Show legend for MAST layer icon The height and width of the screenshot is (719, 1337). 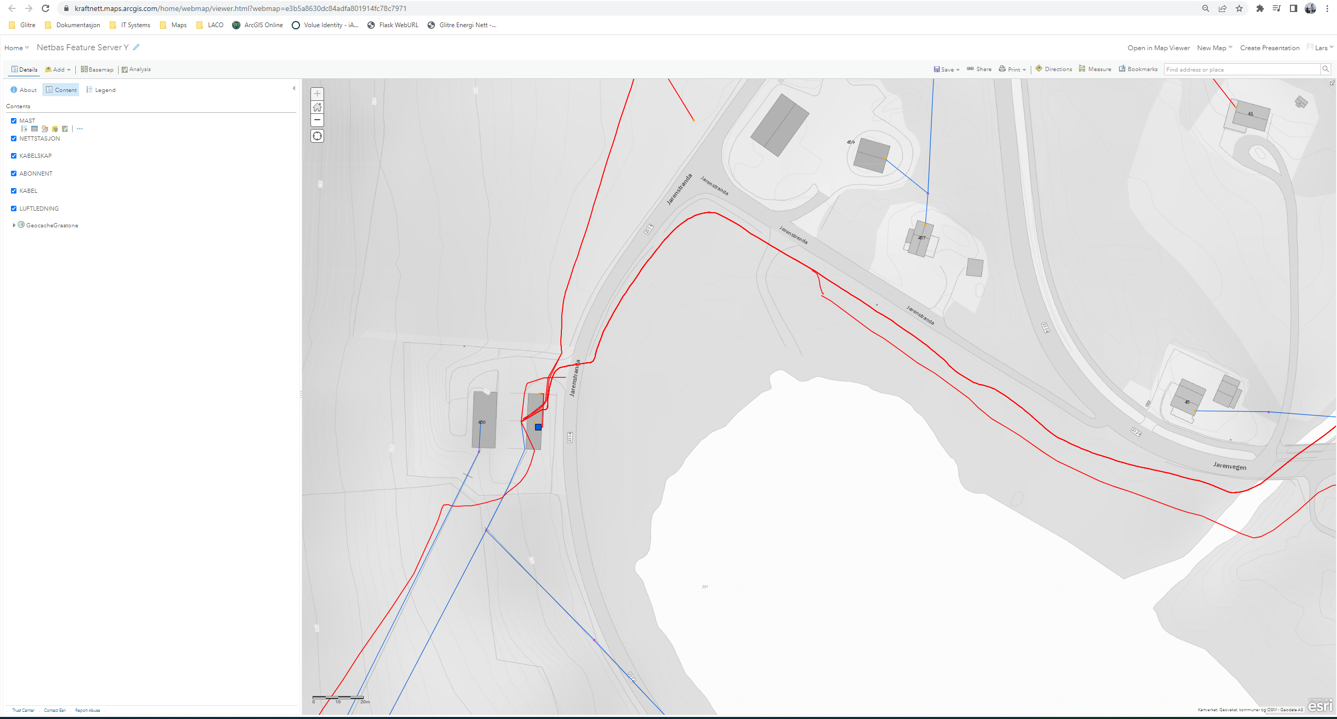point(24,129)
